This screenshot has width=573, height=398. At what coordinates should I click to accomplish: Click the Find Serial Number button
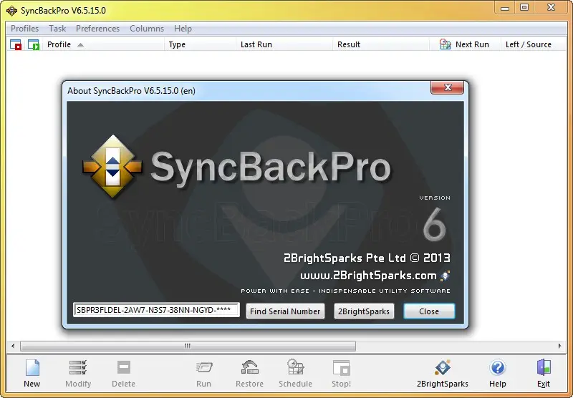(x=285, y=311)
